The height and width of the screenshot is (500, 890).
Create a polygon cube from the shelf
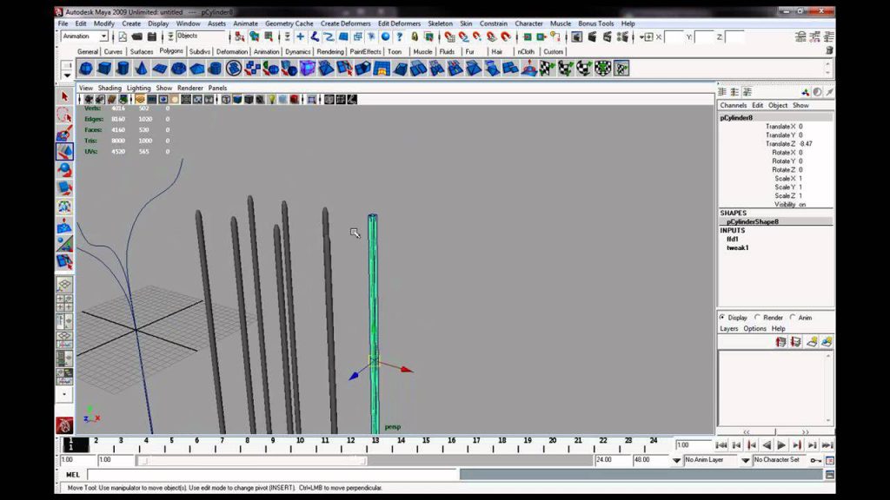point(104,69)
